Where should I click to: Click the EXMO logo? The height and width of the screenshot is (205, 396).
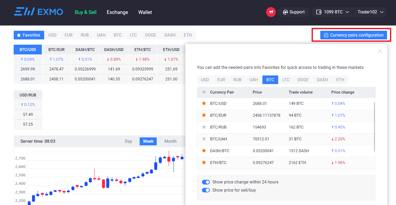pyautogui.click(x=38, y=12)
